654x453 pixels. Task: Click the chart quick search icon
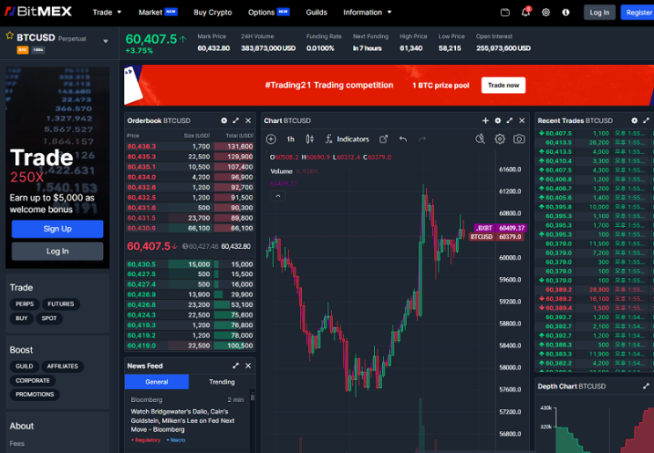(480, 139)
